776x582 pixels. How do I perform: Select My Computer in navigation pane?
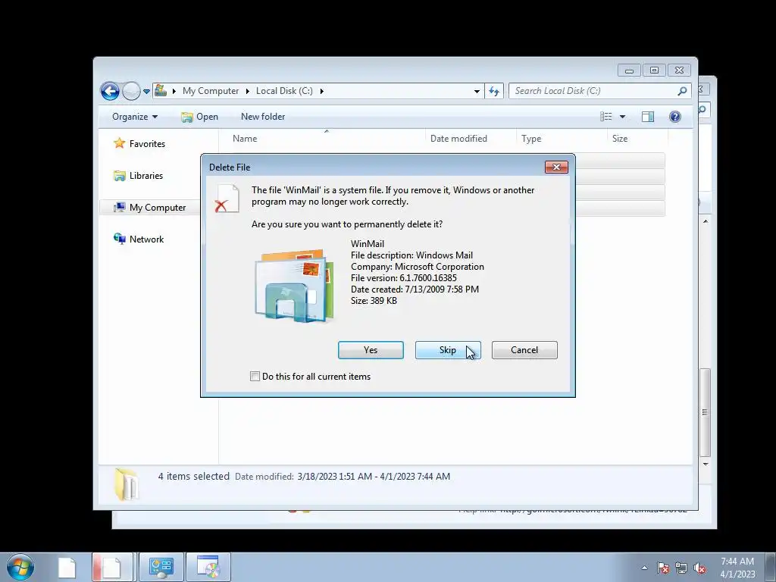point(158,208)
